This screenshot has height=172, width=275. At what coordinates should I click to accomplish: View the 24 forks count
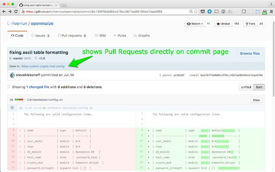261,24
